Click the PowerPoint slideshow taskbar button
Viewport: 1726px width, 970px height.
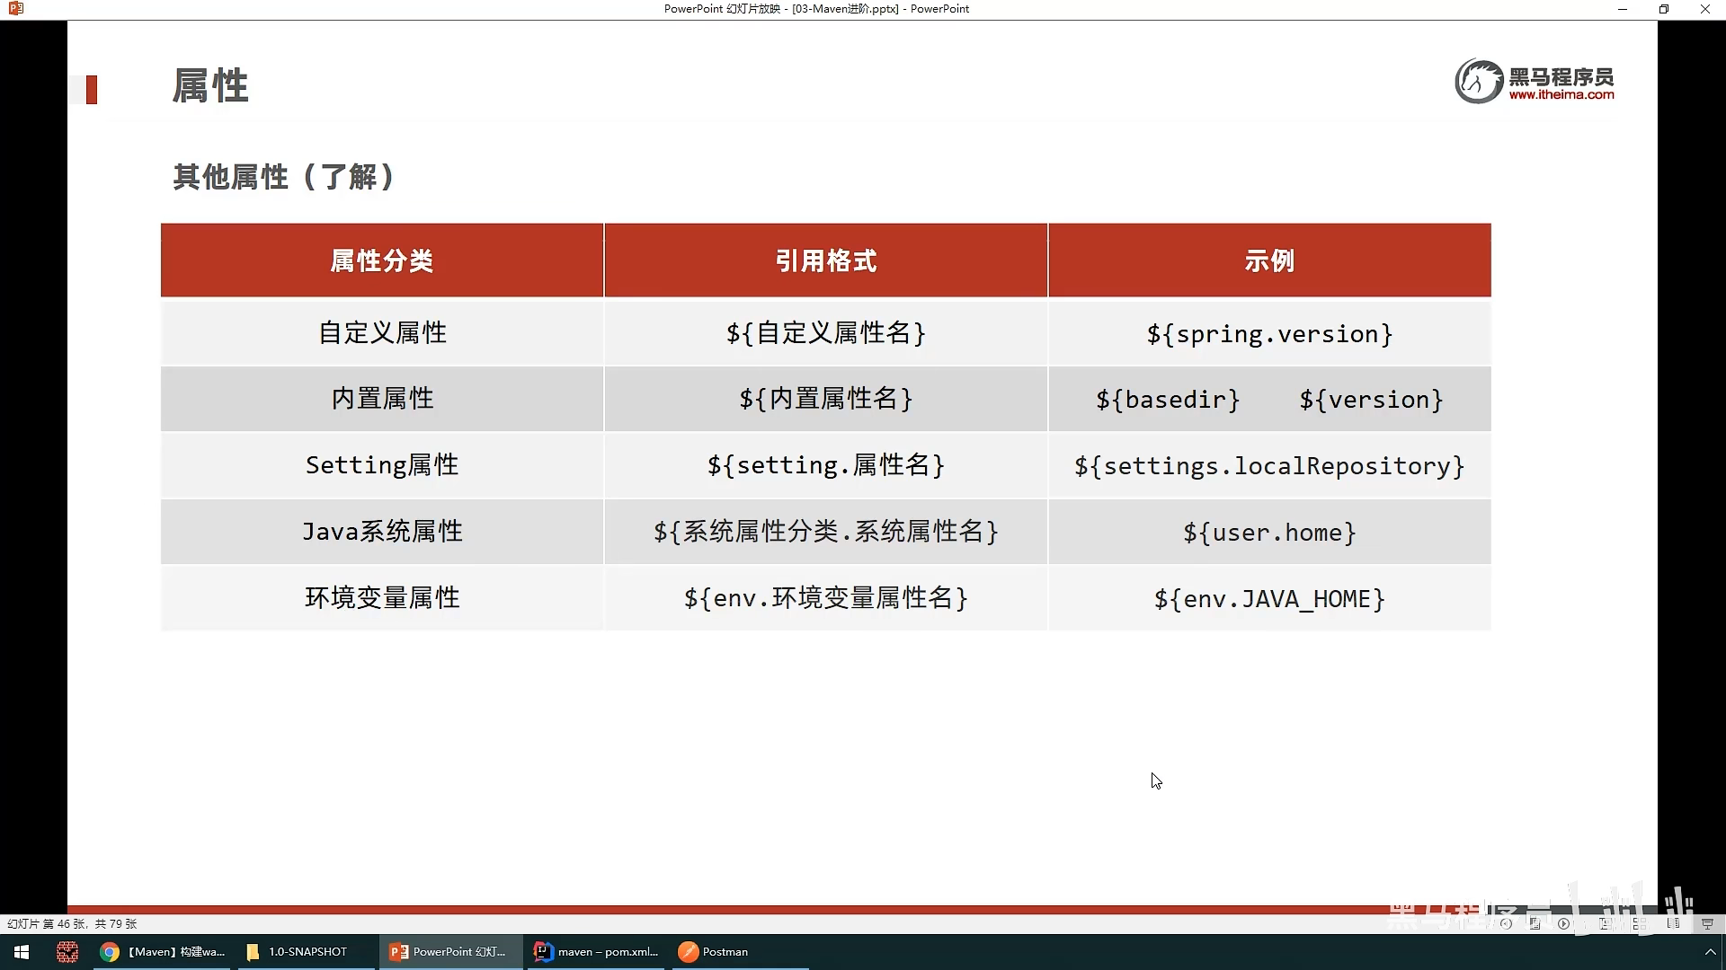point(449,952)
